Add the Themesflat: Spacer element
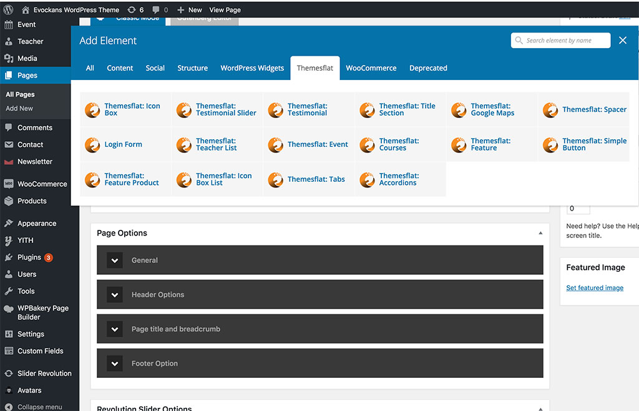 pos(583,110)
